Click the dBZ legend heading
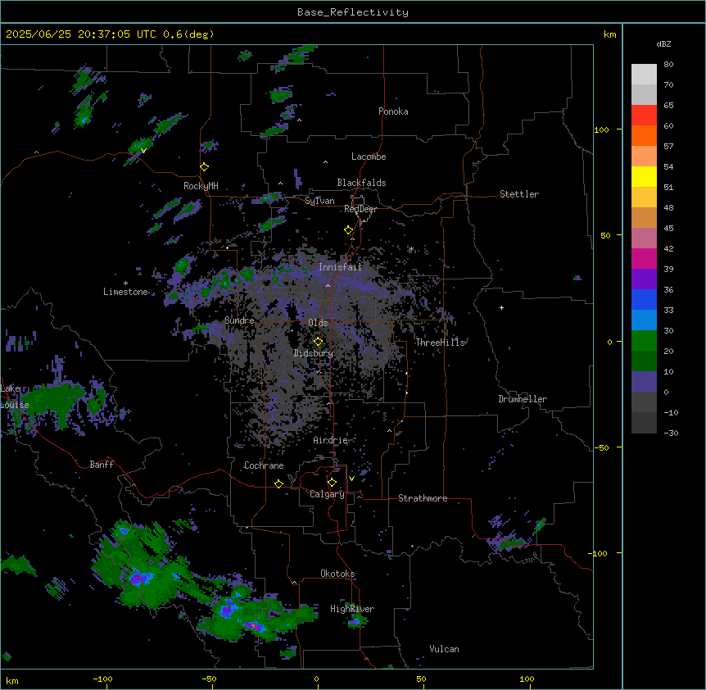 tap(663, 44)
